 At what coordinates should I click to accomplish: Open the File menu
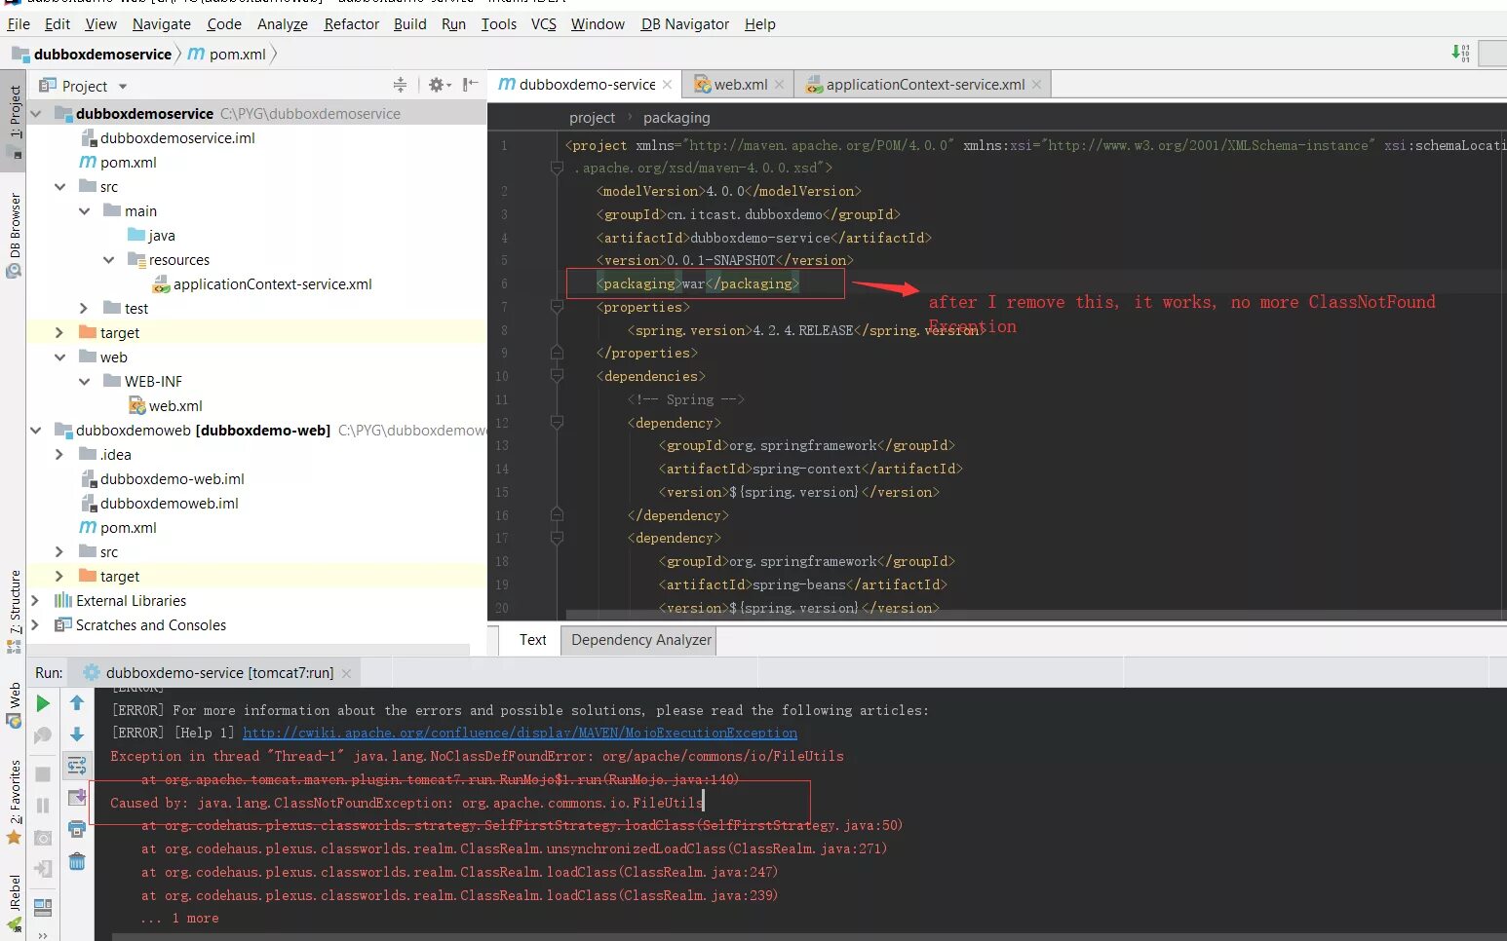coord(19,23)
